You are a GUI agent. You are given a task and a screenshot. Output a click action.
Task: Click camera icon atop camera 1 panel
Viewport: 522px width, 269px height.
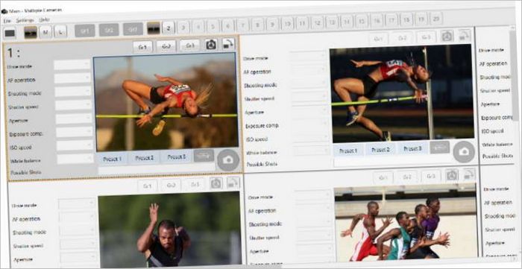[211, 45]
